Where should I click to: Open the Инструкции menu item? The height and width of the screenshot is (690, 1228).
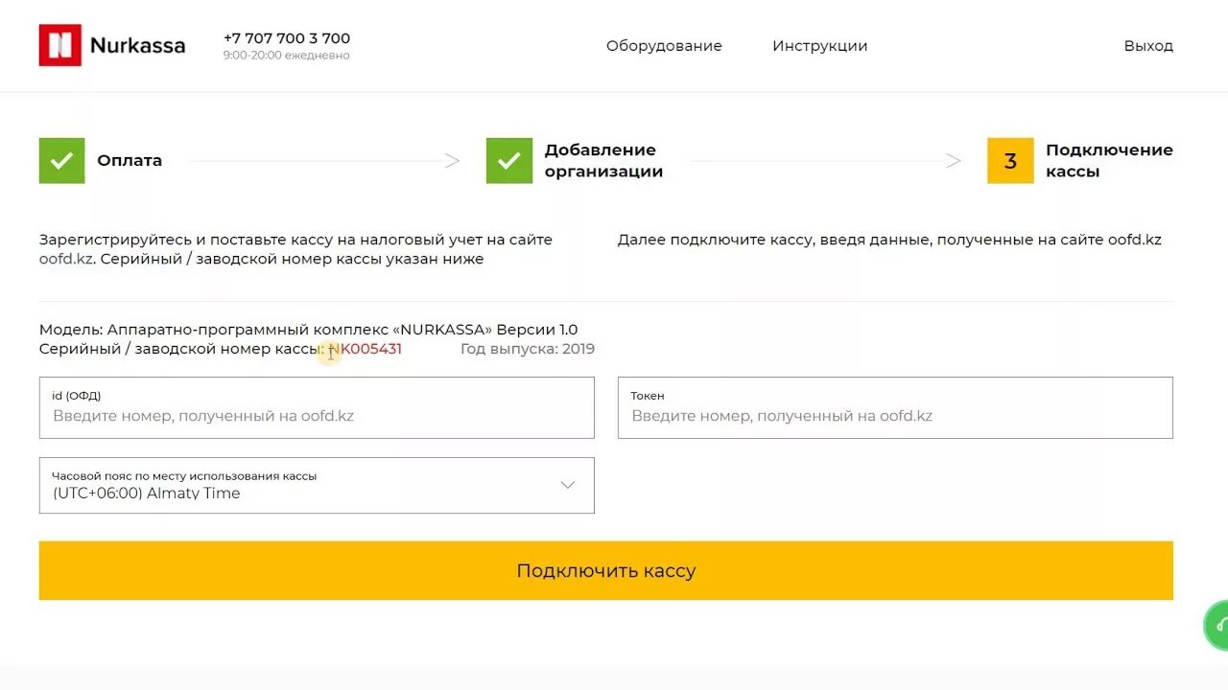click(819, 46)
